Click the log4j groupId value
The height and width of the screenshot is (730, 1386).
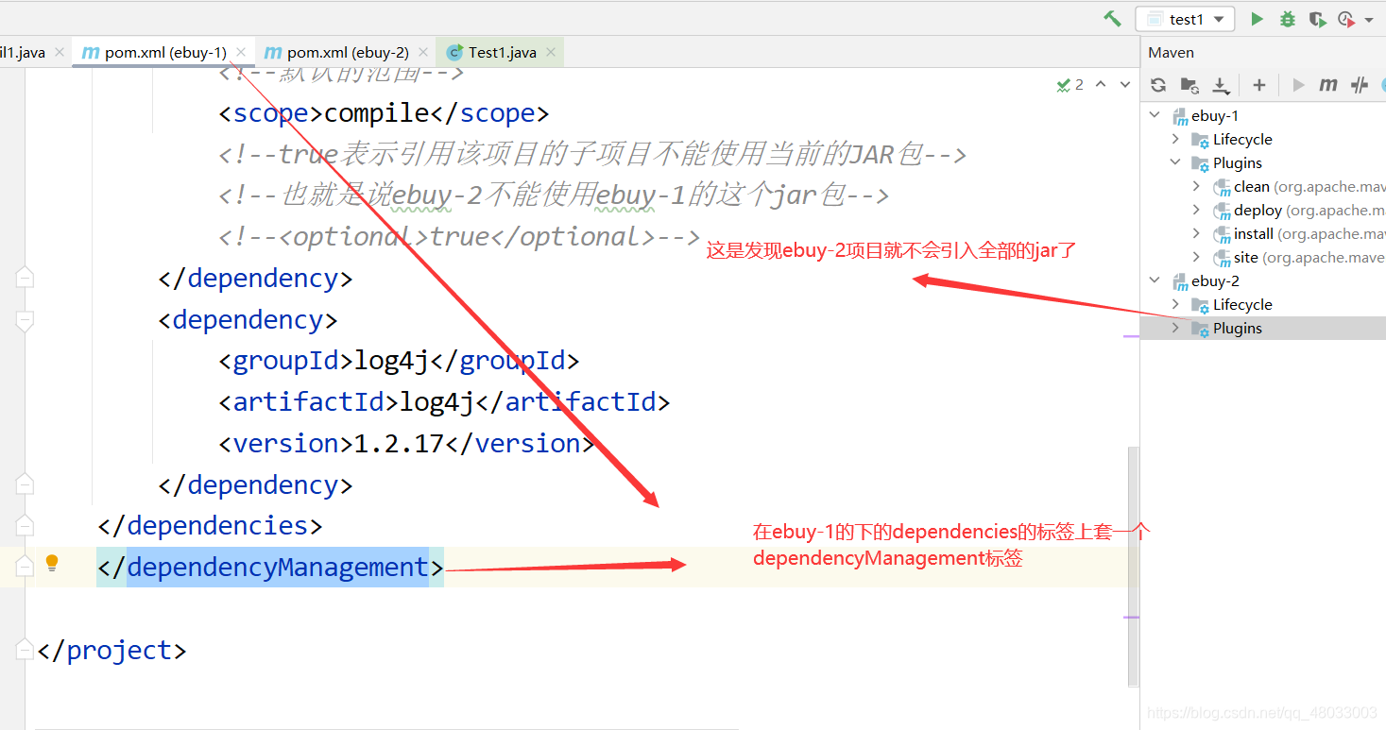391,361
